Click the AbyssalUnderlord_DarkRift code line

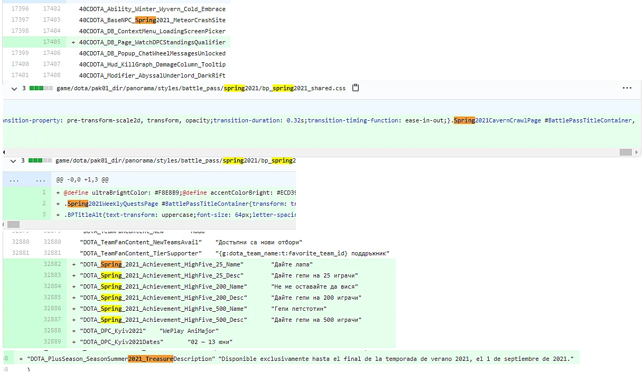152,75
